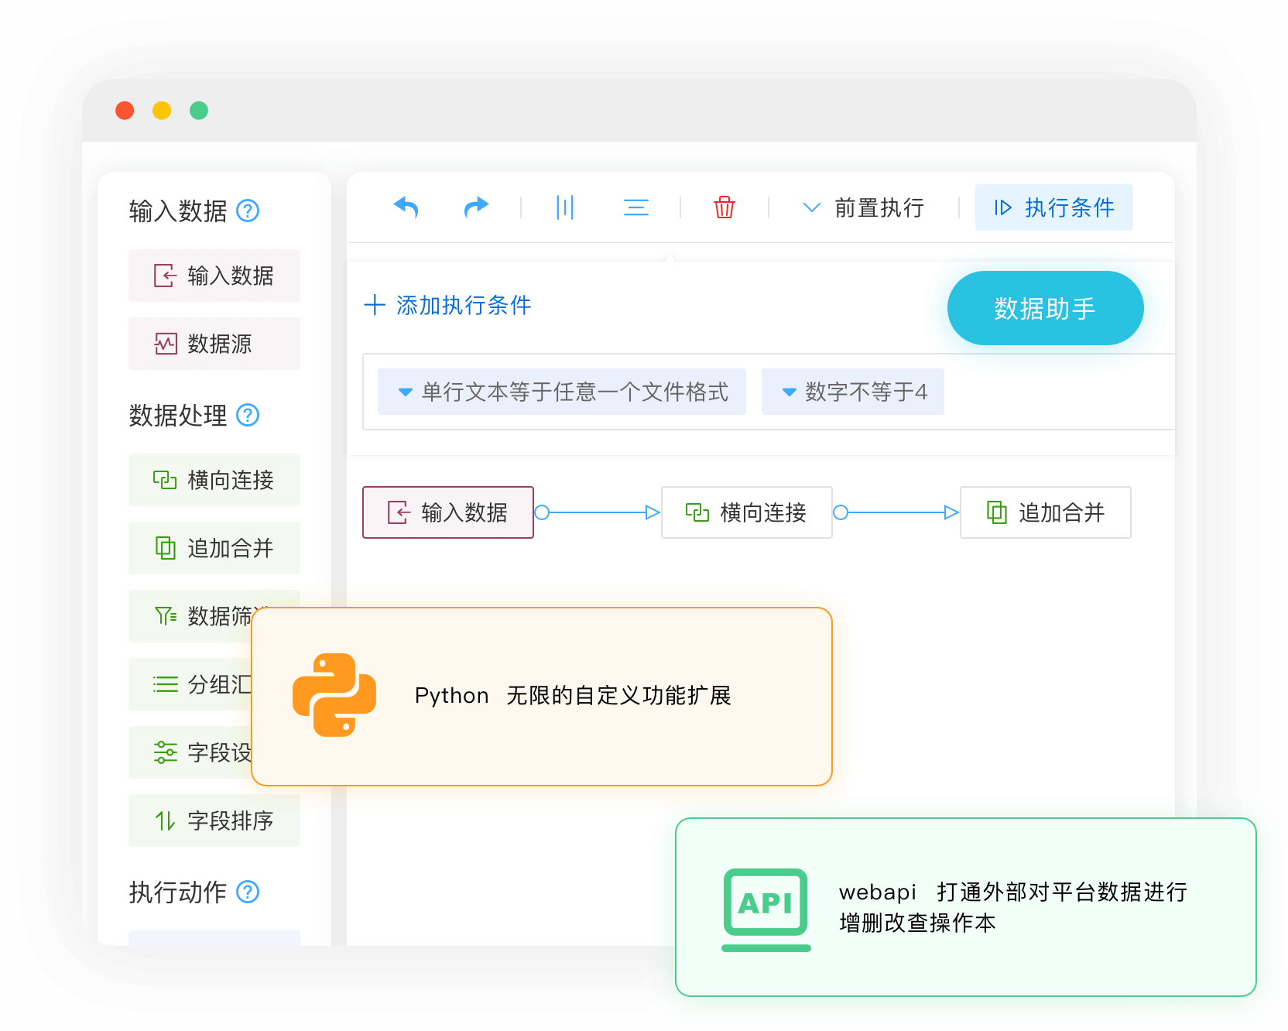Select 追加合并 in the sidebar

tap(214, 548)
